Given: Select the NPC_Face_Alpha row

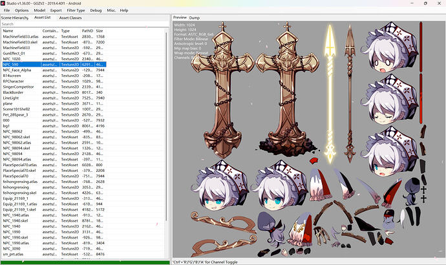Looking at the screenshot, I should click(x=54, y=70).
